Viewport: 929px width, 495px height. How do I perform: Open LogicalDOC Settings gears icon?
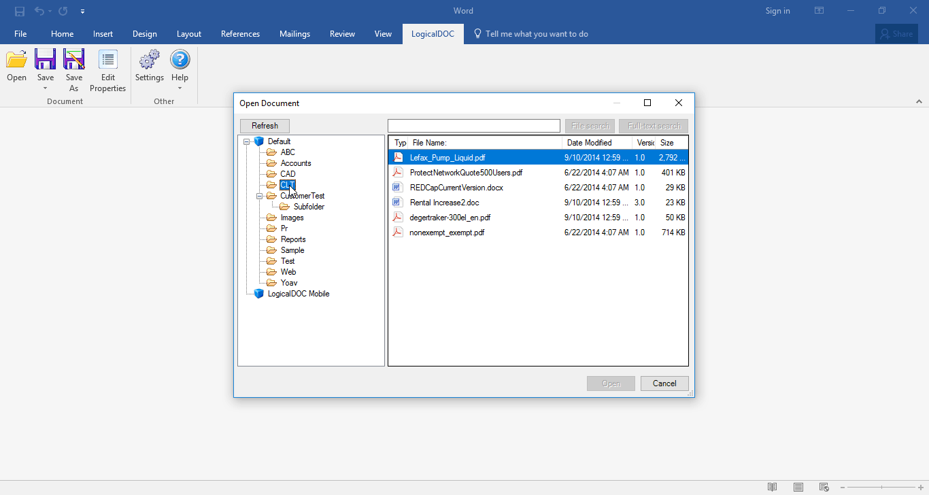[x=150, y=60]
